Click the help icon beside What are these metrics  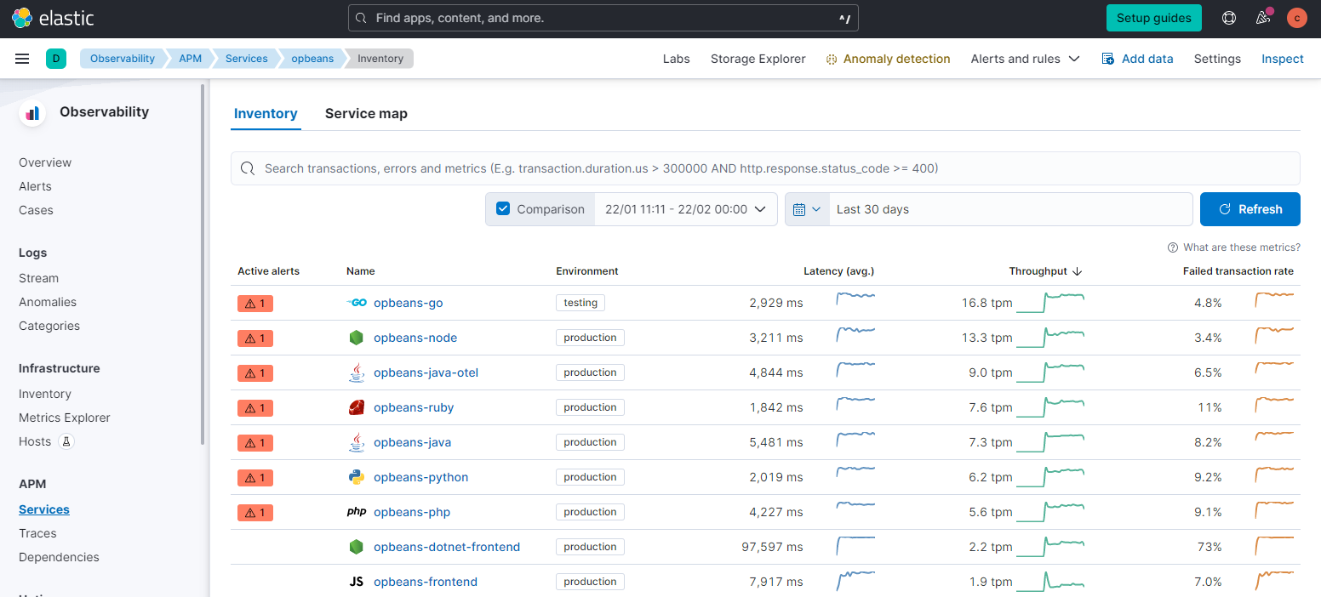coord(1174,247)
